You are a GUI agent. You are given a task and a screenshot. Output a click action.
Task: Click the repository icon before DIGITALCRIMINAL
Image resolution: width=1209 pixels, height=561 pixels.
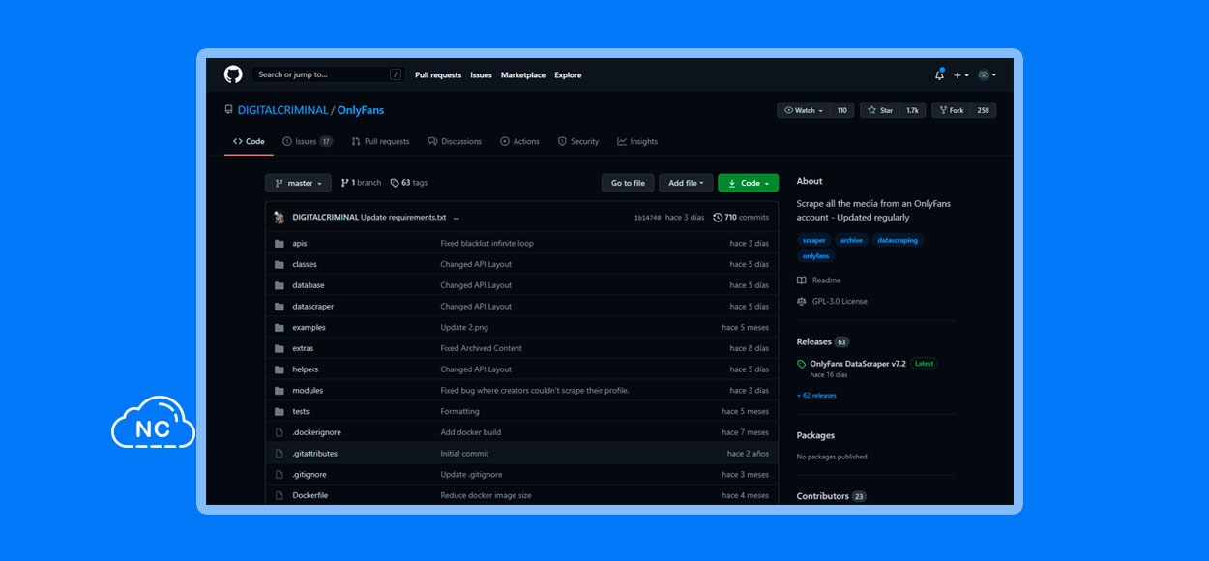pyautogui.click(x=228, y=110)
